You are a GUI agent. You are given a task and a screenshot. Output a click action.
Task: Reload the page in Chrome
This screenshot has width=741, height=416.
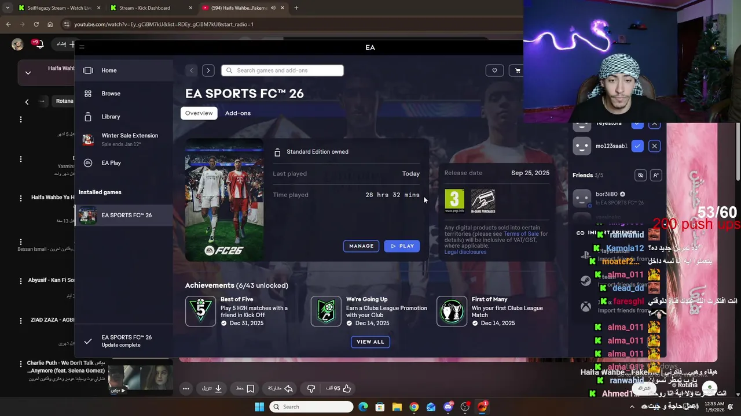click(36, 24)
